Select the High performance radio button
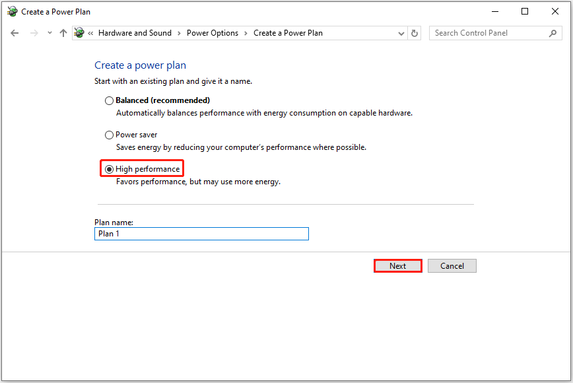 pyautogui.click(x=109, y=169)
